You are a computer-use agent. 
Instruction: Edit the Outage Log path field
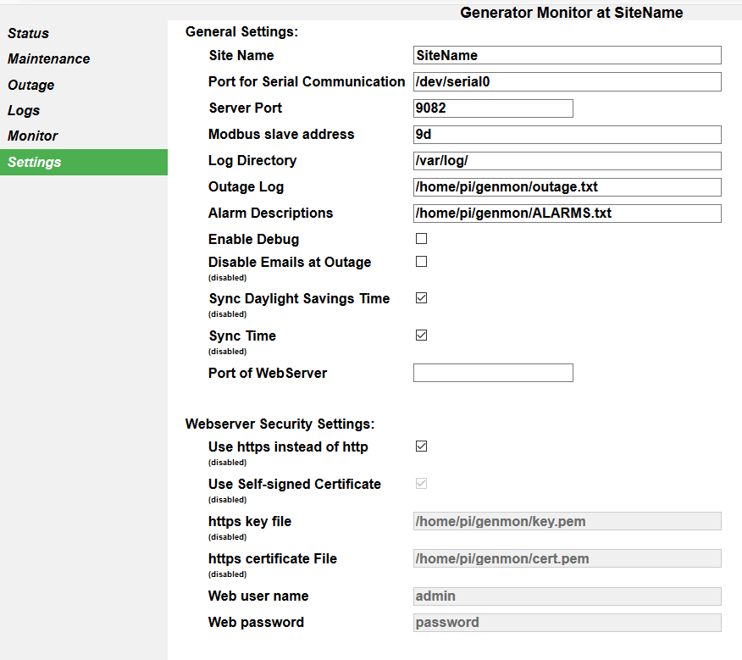pyautogui.click(x=568, y=187)
